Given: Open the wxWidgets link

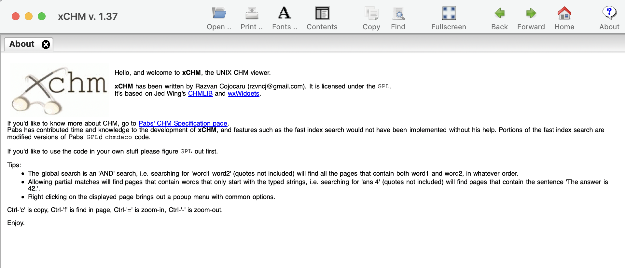Looking at the screenshot, I should [243, 94].
